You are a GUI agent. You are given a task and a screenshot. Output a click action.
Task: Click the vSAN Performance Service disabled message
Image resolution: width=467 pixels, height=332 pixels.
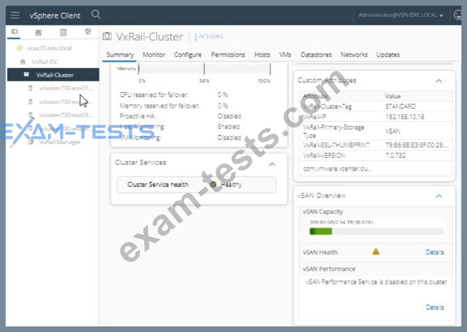point(376,282)
